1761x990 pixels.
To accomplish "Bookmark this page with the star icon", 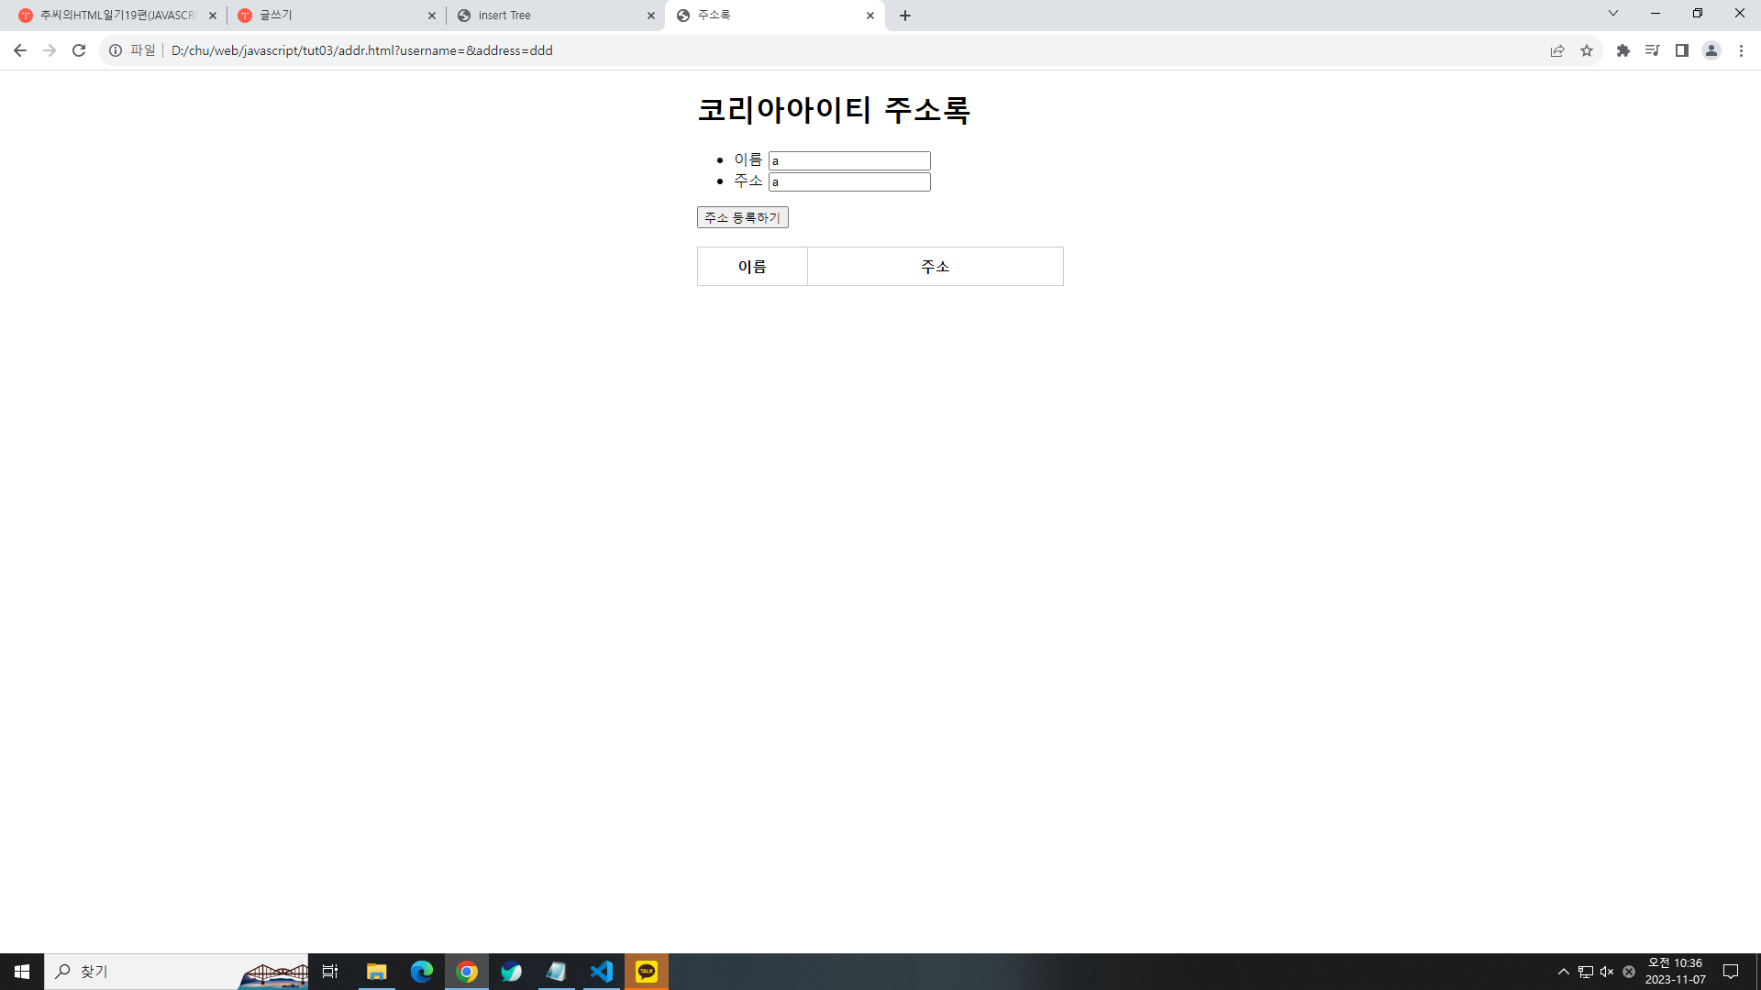I will pyautogui.click(x=1587, y=50).
